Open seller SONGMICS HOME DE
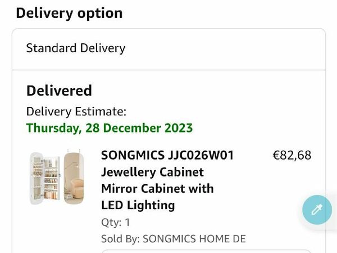Screen dimensions: 337x253 coord(194,238)
